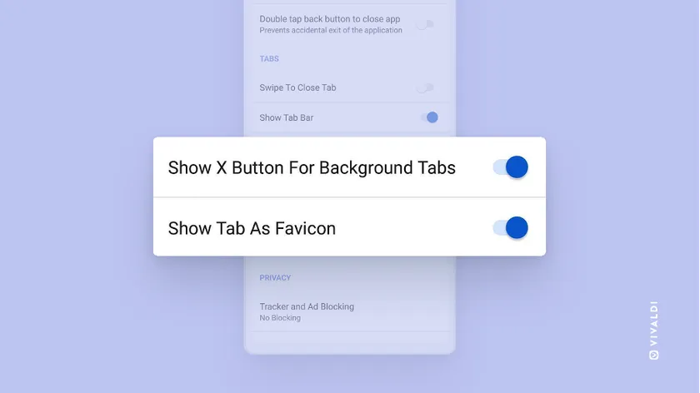The image size is (700, 393).
Task: Click Prevents accidental exit description text
Action: coord(331,30)
